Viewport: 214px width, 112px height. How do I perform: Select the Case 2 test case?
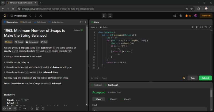[112, 99]
